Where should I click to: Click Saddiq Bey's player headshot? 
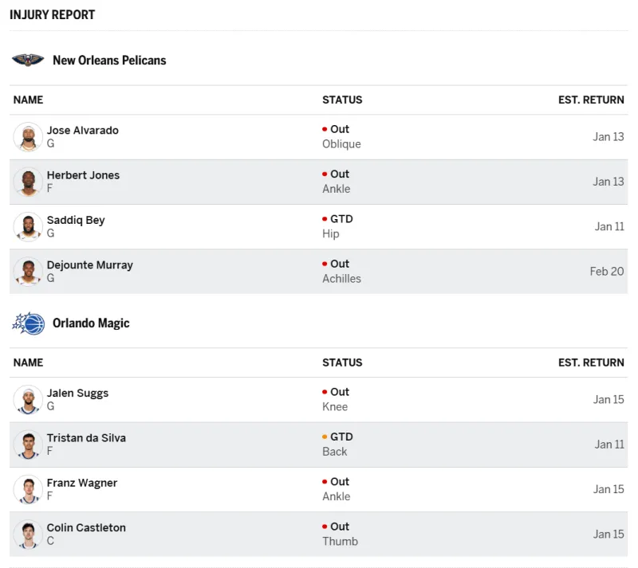tap(28, 227)
